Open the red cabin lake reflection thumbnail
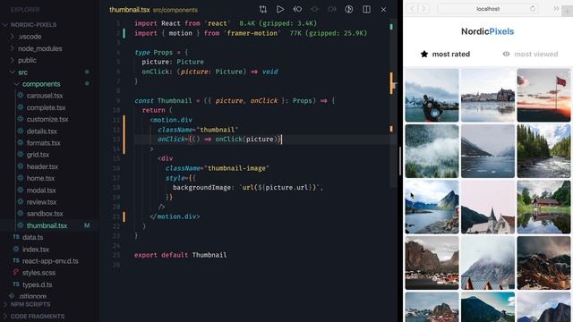Image resolution: width=573 pixels, height=322 pixels. pyautogui.click(x=543, y=207)
